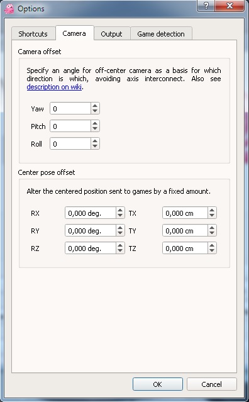Click the RZ degrees field
Screen dimensions: 249x402
(91, 248)
